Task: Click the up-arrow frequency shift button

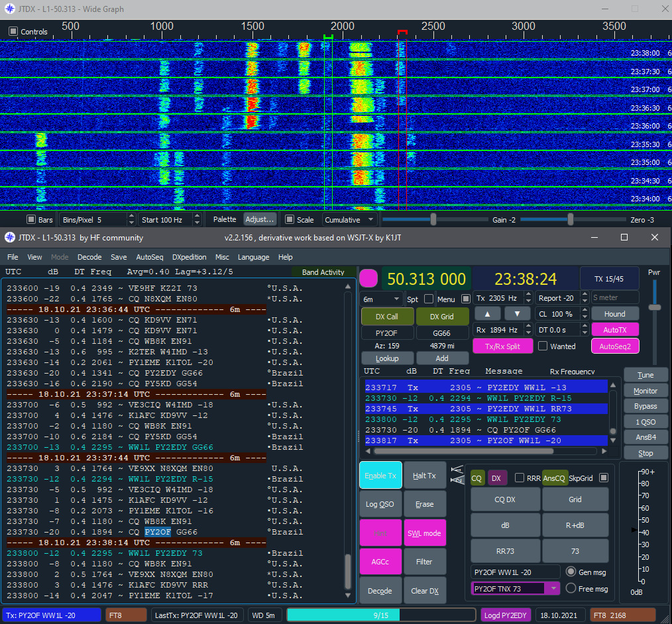Action: [487, 314]
